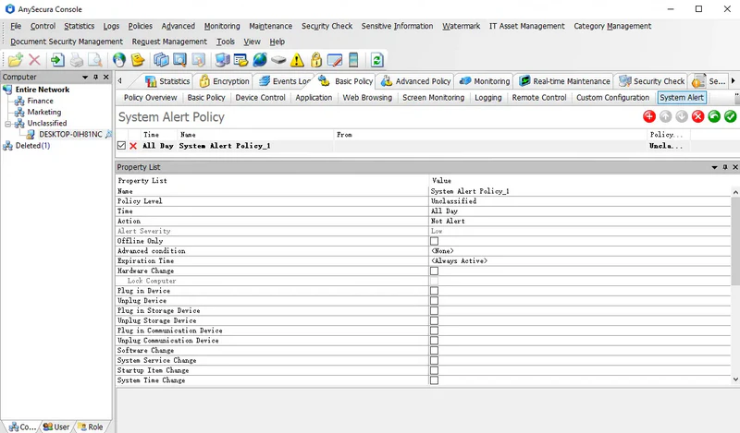Click the window with folder toolbar icon
740x433 pixels.
tap(240, 60)
